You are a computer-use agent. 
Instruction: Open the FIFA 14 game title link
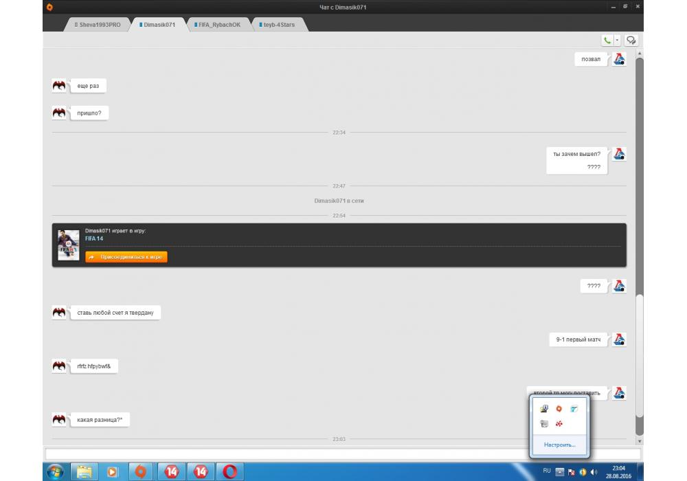94,238
